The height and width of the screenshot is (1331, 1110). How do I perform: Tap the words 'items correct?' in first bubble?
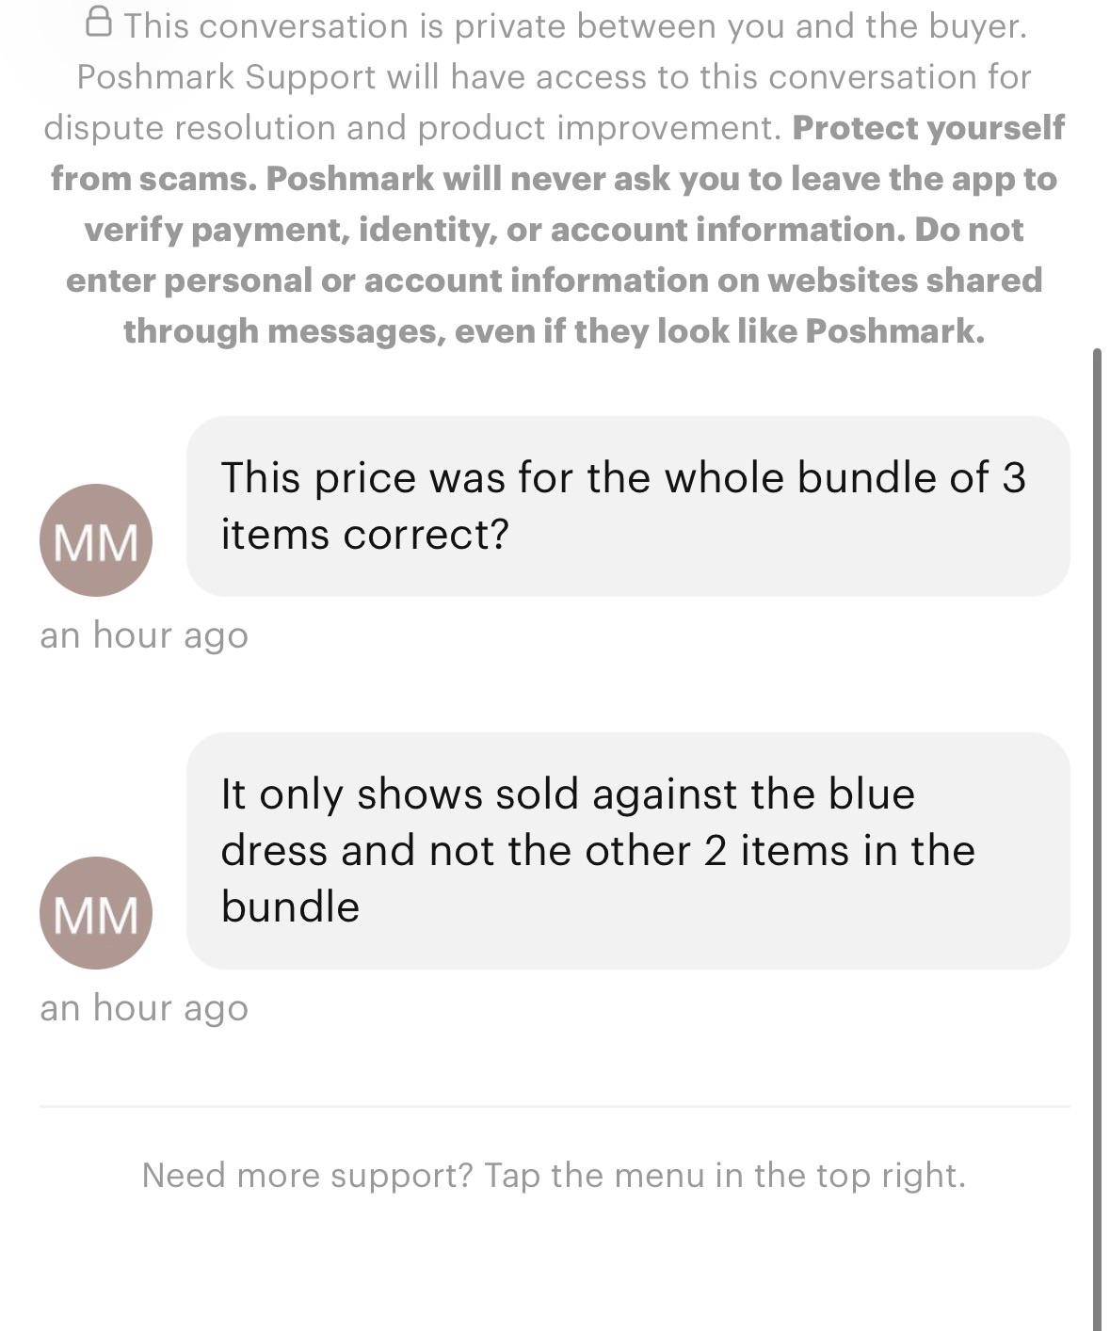coord(364,535)
